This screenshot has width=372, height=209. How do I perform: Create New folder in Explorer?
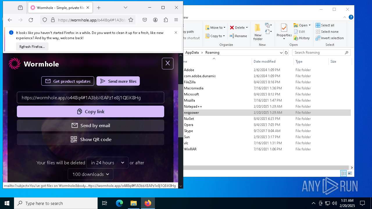pos(258,32)
